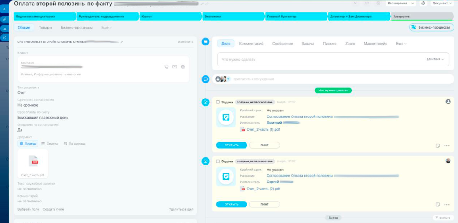Click the PDF file icon Счет_2 часть.pdf
458x223 pixels.
click(x=33, y=161)
